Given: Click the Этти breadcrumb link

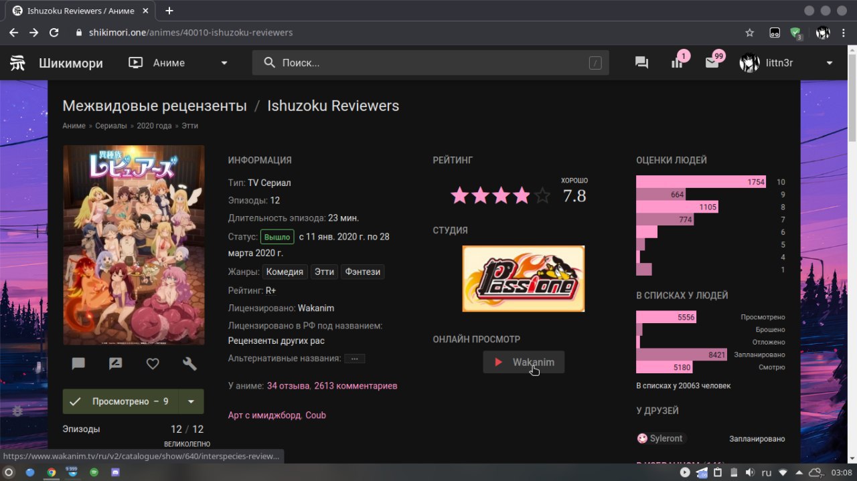Looking at the screenshot, I should coord(189,126).
